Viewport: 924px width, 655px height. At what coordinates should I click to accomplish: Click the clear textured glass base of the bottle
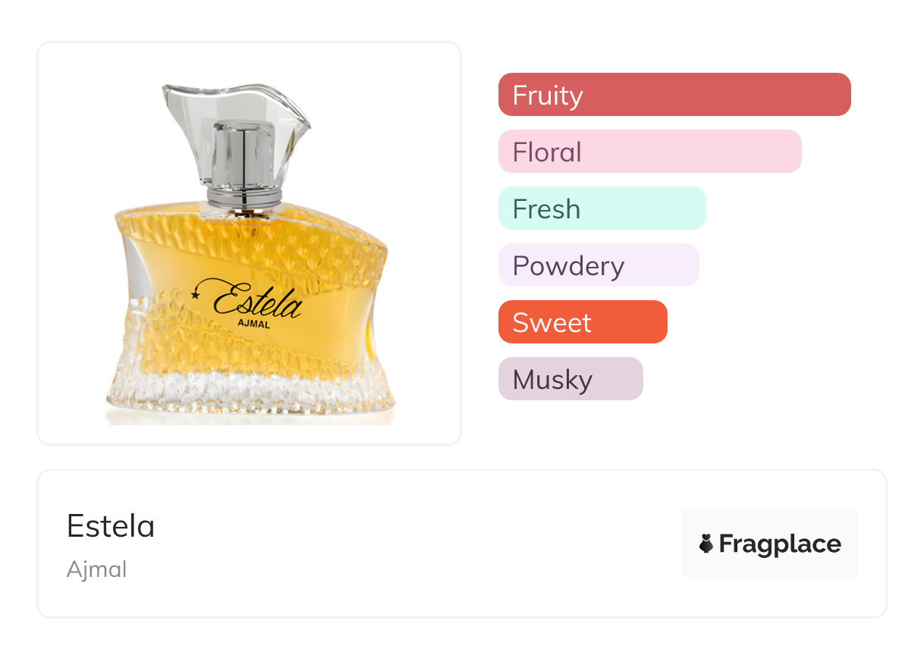(x=250, y=394)
